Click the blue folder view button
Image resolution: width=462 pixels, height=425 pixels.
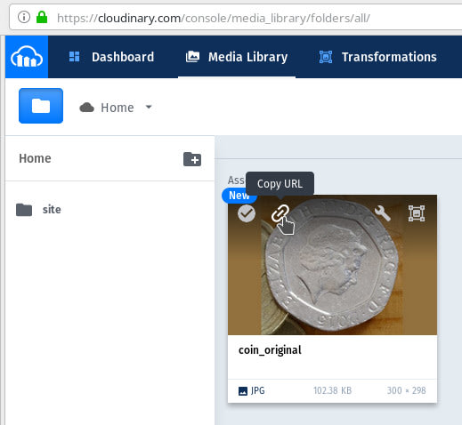[x=41, y=106]
